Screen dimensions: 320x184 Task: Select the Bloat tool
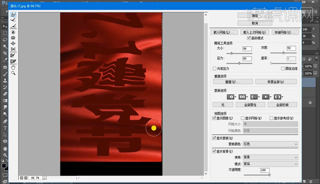(13, 43)
